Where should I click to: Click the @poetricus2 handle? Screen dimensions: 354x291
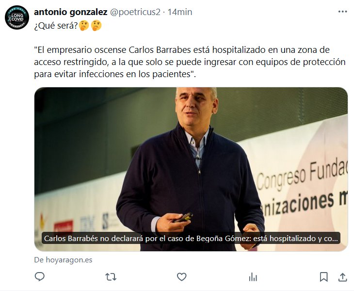(x=135, y=12)
